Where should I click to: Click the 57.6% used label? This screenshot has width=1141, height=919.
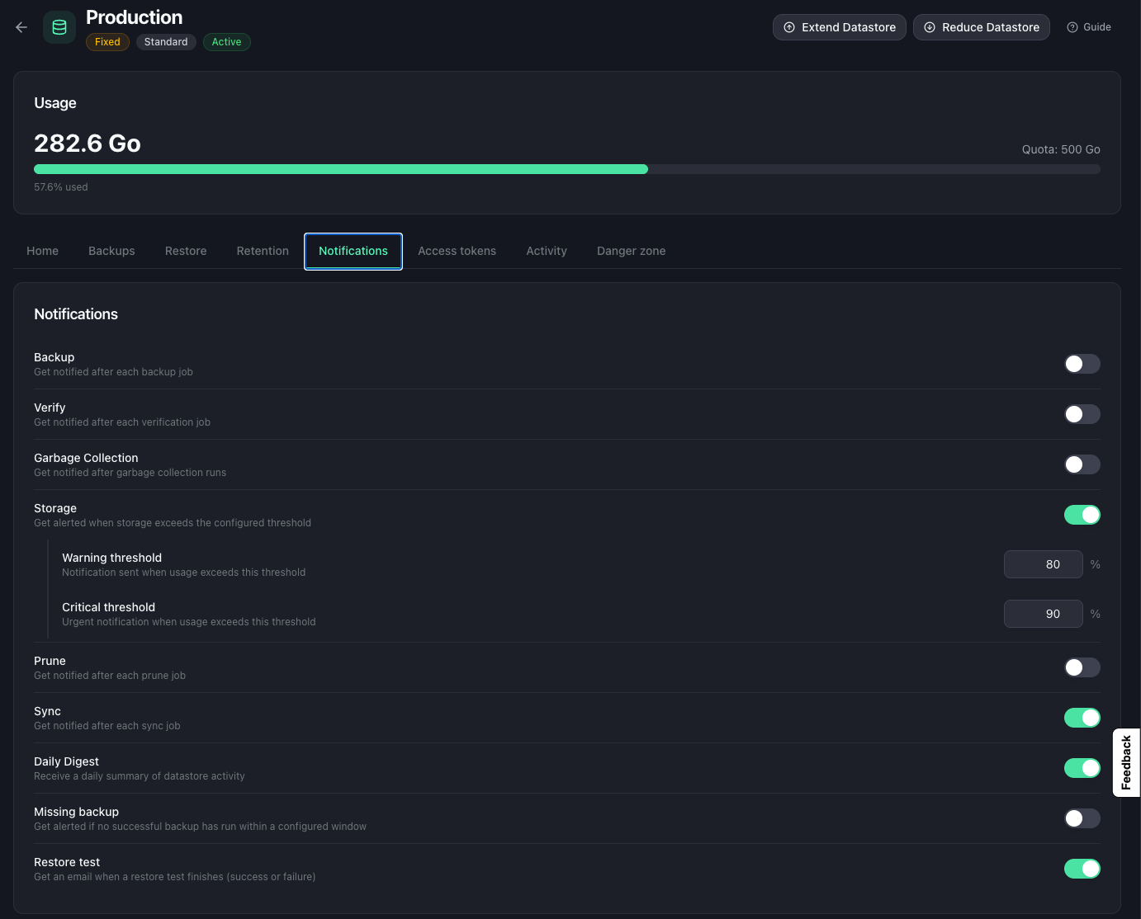[x=61, y=187]
